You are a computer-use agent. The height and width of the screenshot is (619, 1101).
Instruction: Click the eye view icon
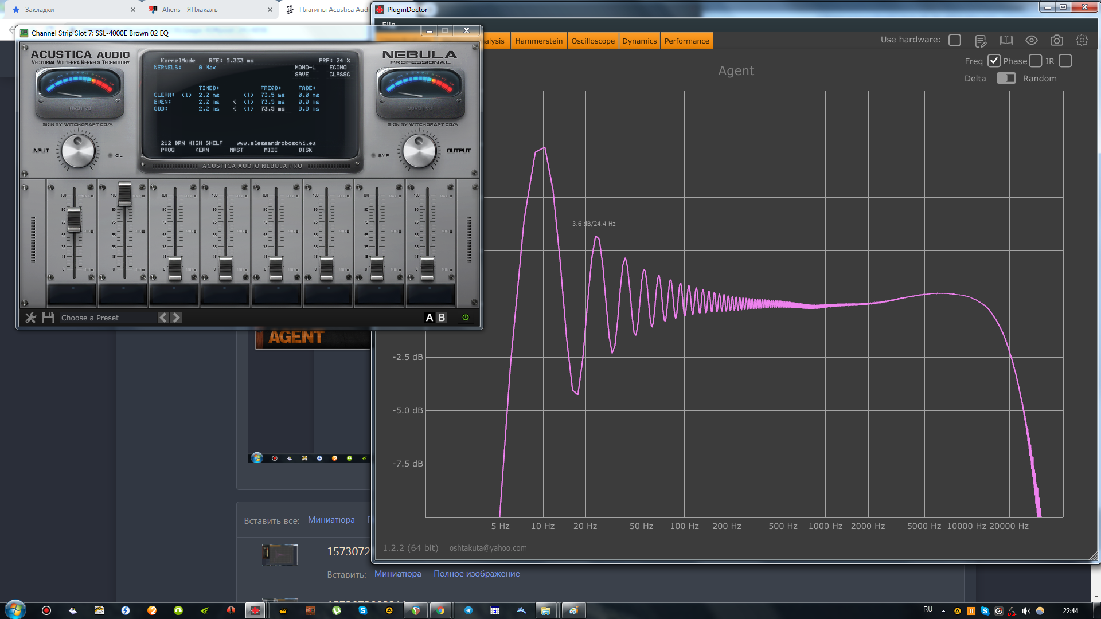point(1031,40)
